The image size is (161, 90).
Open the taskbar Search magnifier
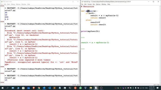pos(8,88)
